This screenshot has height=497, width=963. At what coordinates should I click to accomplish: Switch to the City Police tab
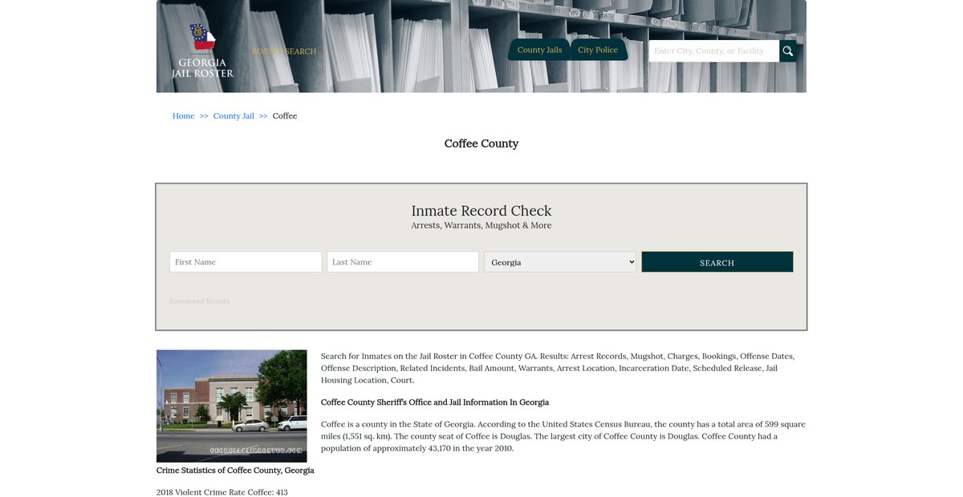point(598,50)
